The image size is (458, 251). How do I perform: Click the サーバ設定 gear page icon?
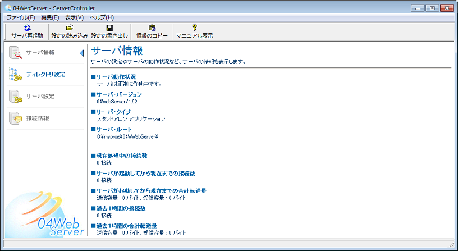pyautogui.click(x=16, y=96)
